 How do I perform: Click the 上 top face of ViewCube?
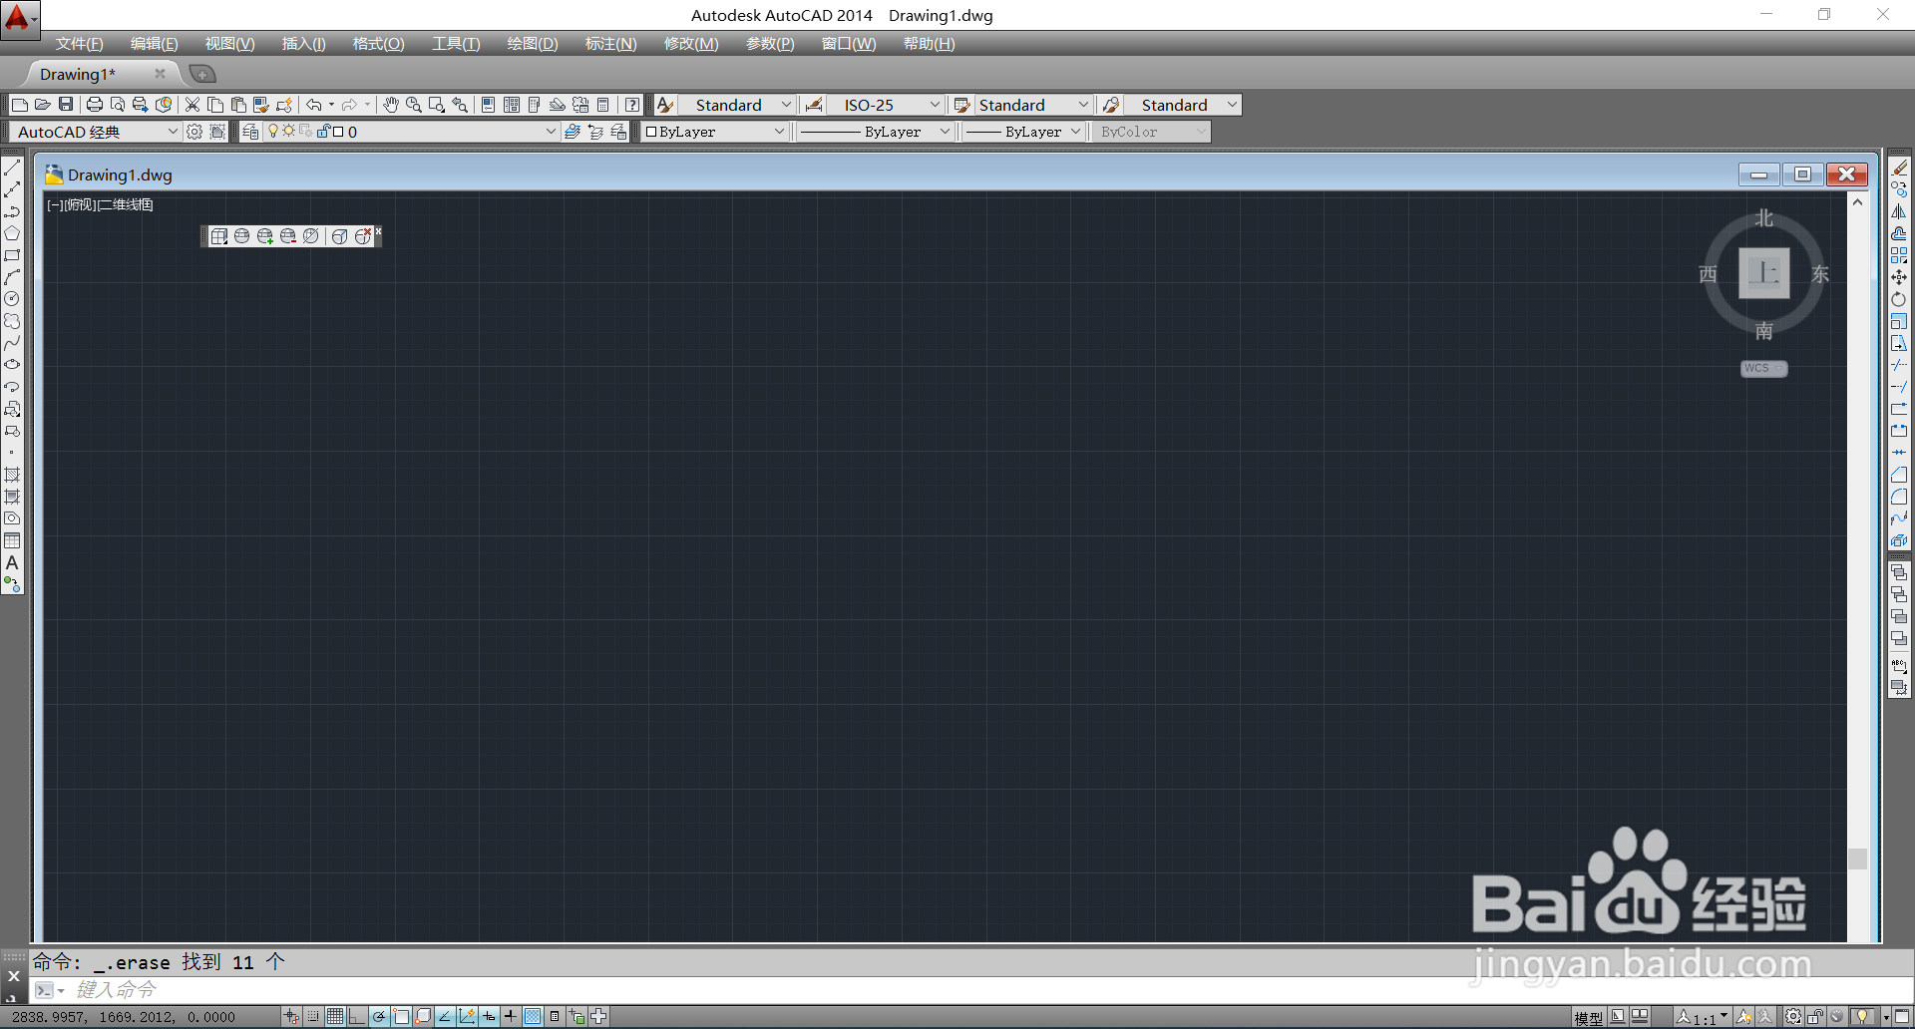1764,273
